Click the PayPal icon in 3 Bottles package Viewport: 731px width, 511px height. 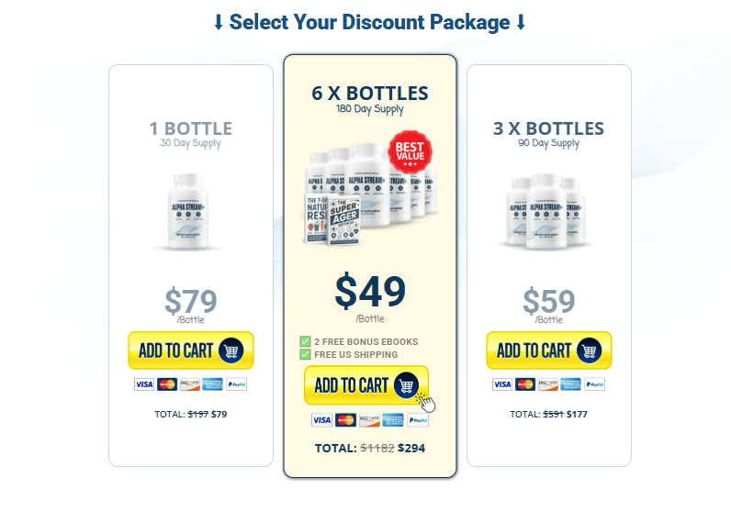click(x=594, y=384)
